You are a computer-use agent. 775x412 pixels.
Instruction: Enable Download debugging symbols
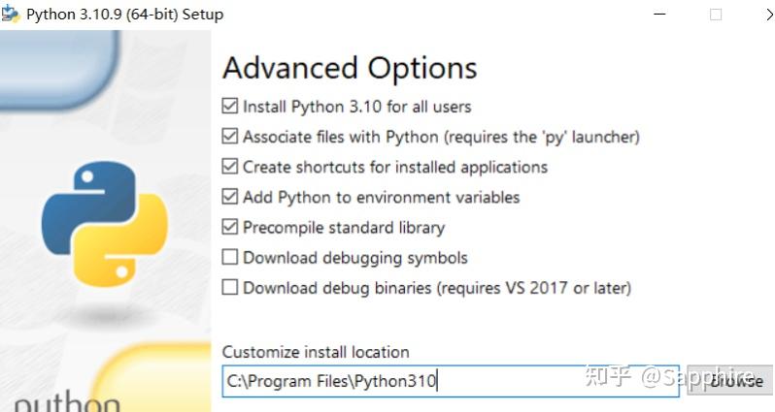click(230, 258)
